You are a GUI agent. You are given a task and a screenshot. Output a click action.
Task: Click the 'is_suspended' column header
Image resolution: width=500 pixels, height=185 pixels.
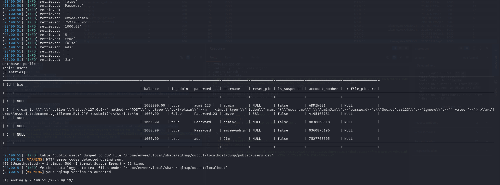click(x=290, y=89)
